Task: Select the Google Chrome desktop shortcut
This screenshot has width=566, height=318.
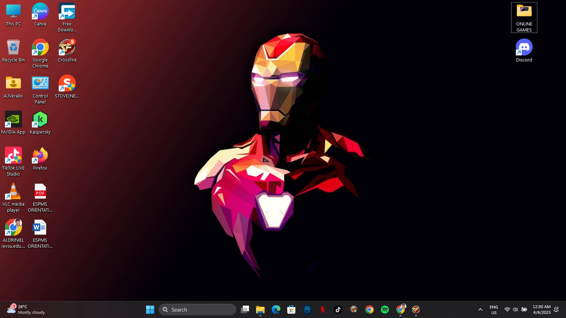Action: click(40, 54)
